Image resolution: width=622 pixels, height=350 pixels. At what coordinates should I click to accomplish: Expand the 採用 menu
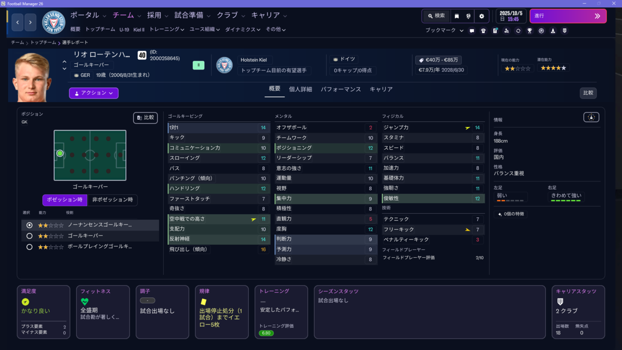[x=158, y=16]
